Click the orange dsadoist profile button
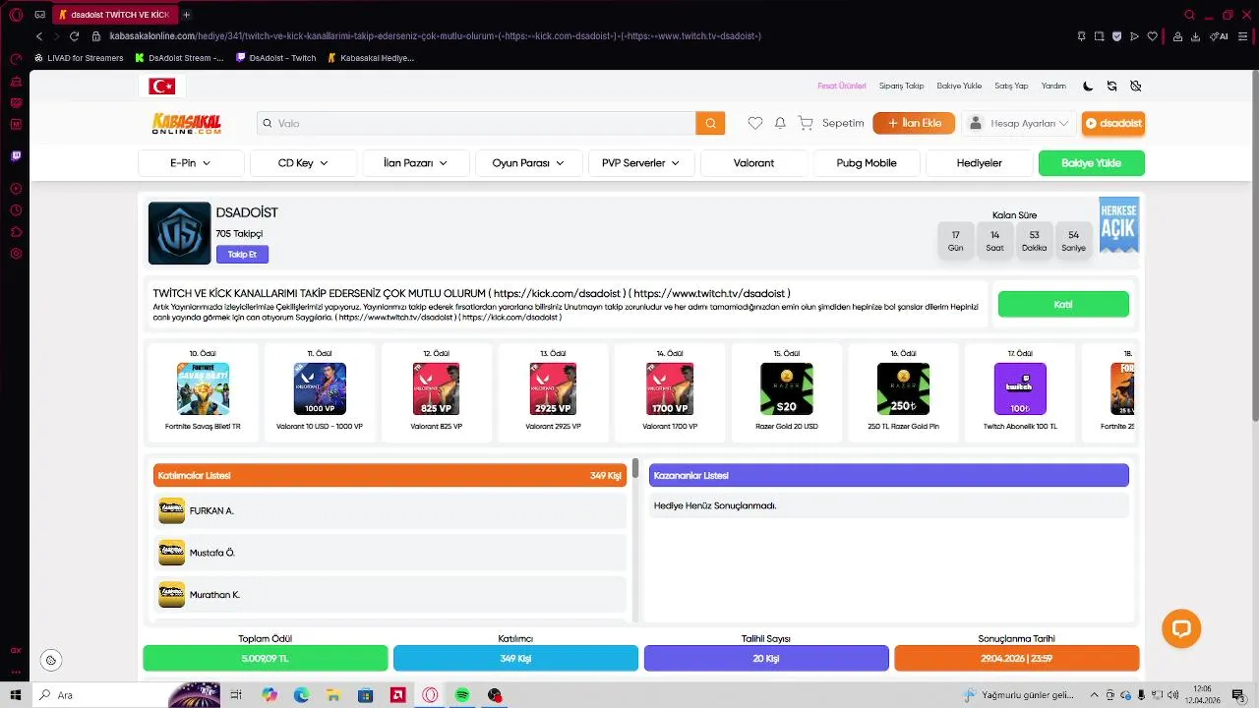The image size is (1259, 708). click(x=1113, y=123)
